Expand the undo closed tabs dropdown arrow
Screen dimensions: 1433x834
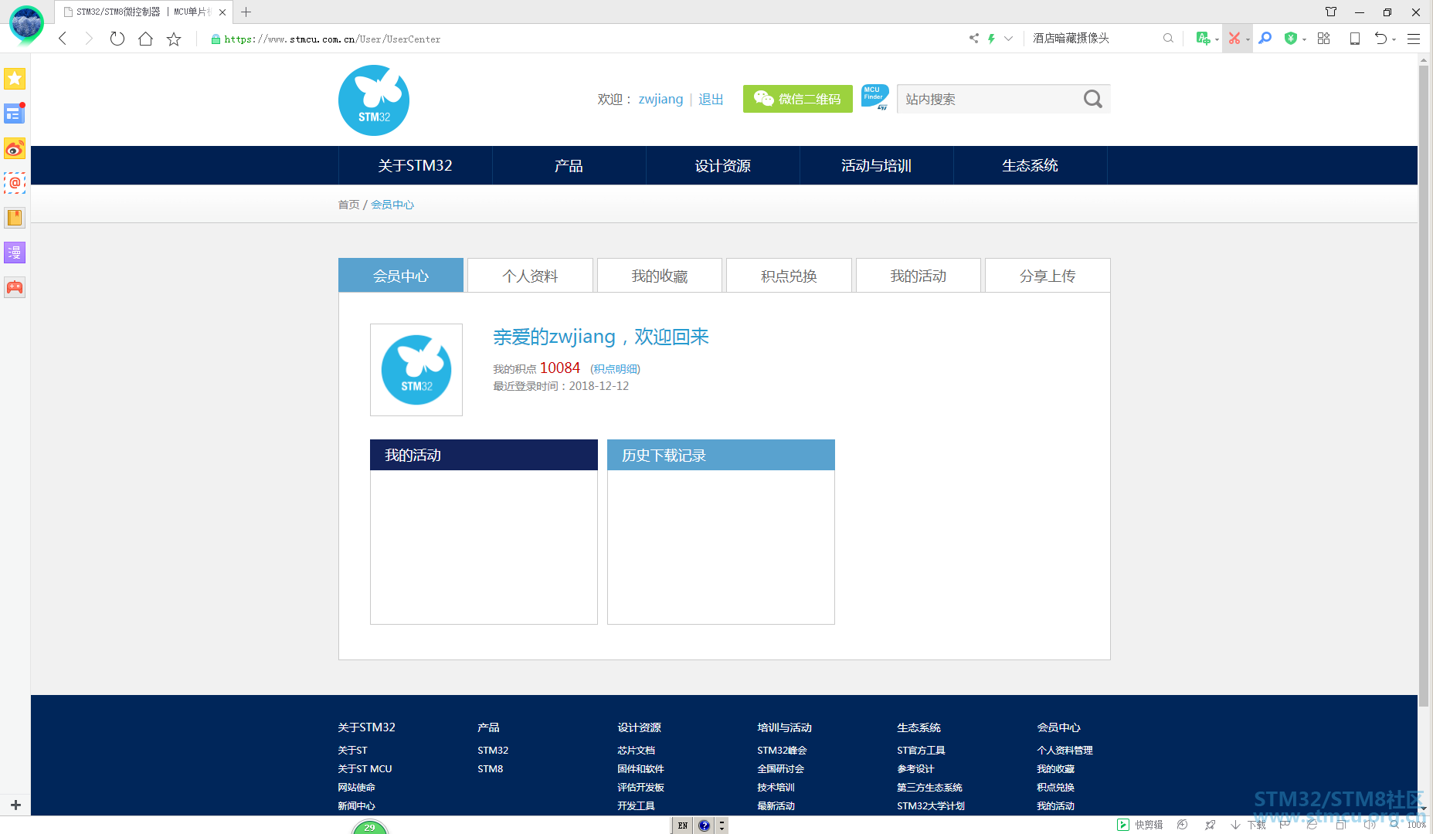point(1394,39)
